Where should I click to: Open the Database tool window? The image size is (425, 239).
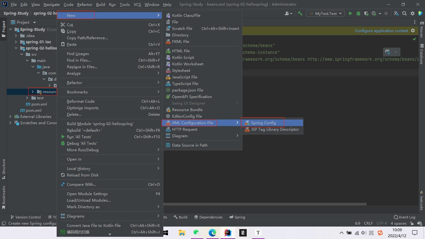coord(422,54)
